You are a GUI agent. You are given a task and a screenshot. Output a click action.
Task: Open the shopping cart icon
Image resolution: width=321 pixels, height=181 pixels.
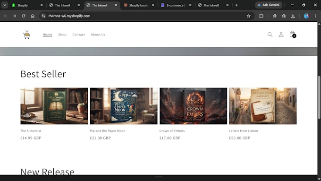pos(293,34)
